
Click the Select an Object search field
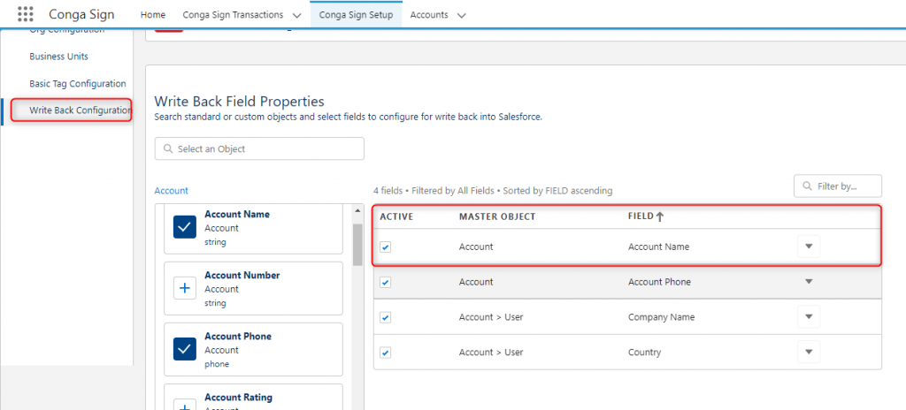pos(259,148)
